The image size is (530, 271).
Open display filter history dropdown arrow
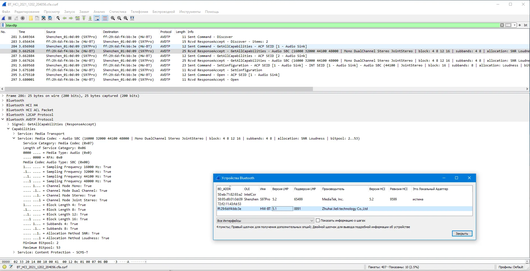tap(514, 25)
